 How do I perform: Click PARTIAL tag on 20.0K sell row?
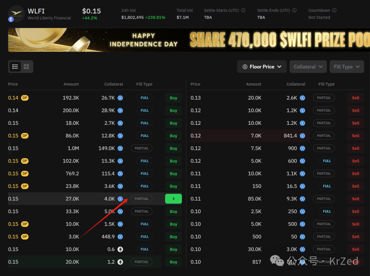(324, 98)
